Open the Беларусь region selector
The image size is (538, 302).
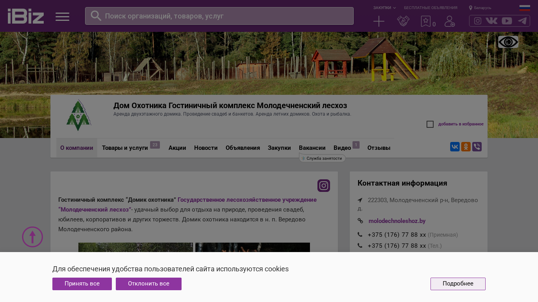pos(480,8)
